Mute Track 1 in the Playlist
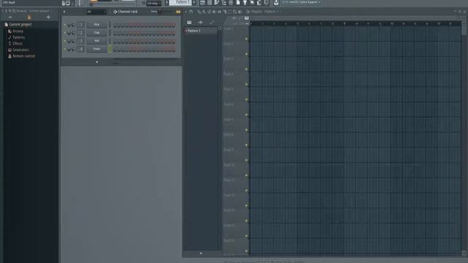This screenshot has height=263, width=468. (x=246, y=39)
